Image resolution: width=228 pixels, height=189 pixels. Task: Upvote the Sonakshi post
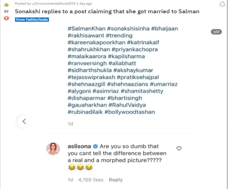click(6, 4)
